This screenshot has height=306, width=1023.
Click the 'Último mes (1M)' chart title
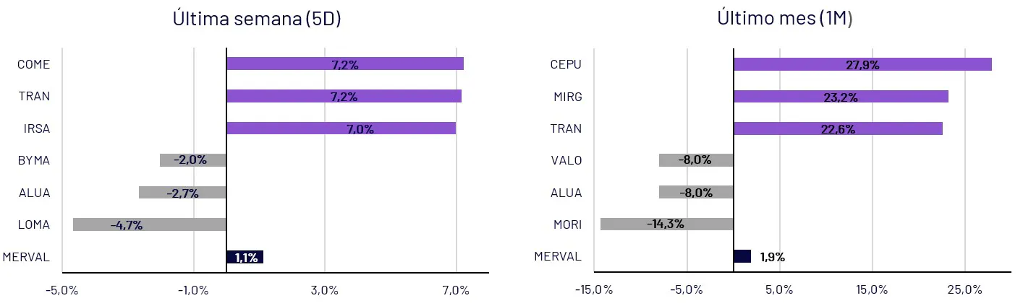coord(785,19)
